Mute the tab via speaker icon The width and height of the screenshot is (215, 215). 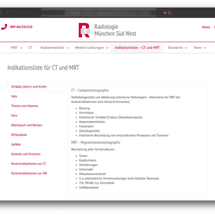(165, 13)
